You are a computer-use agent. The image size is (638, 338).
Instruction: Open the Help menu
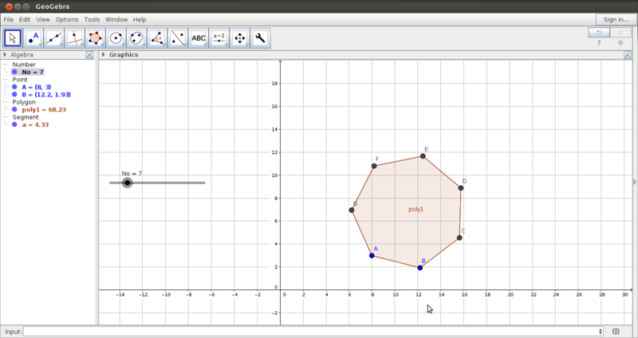coord(140,19)
